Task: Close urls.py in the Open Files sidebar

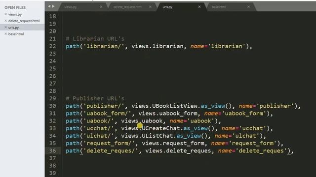Action: [5, 28]
